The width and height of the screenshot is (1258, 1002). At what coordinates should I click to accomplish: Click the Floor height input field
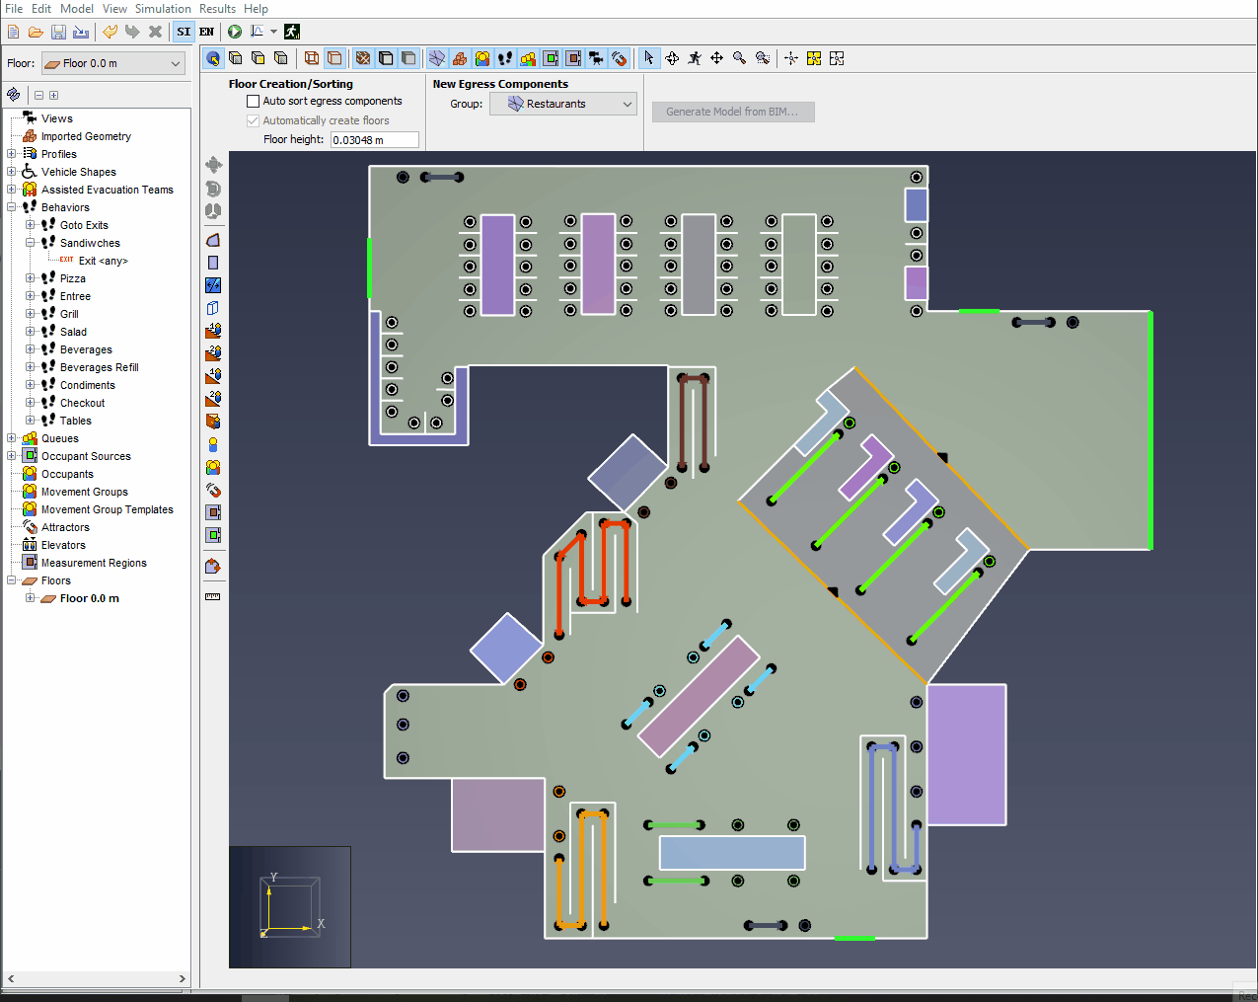(375, 140)
